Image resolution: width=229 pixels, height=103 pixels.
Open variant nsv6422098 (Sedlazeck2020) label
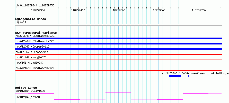(36, 41)
